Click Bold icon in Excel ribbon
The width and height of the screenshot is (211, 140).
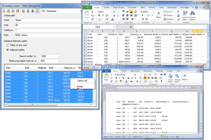[x=99, y=15]
